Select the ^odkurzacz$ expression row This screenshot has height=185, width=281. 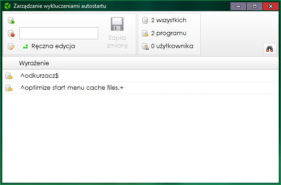[140, 76]
